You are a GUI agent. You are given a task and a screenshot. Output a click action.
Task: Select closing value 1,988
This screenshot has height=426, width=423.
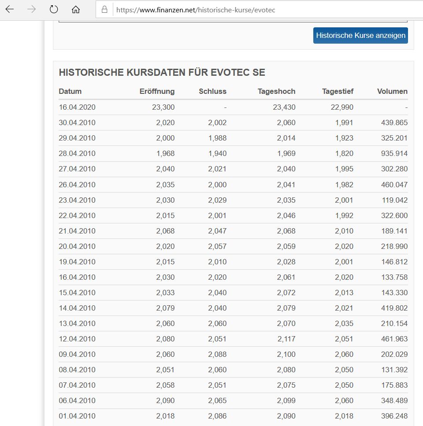(217, 138)
